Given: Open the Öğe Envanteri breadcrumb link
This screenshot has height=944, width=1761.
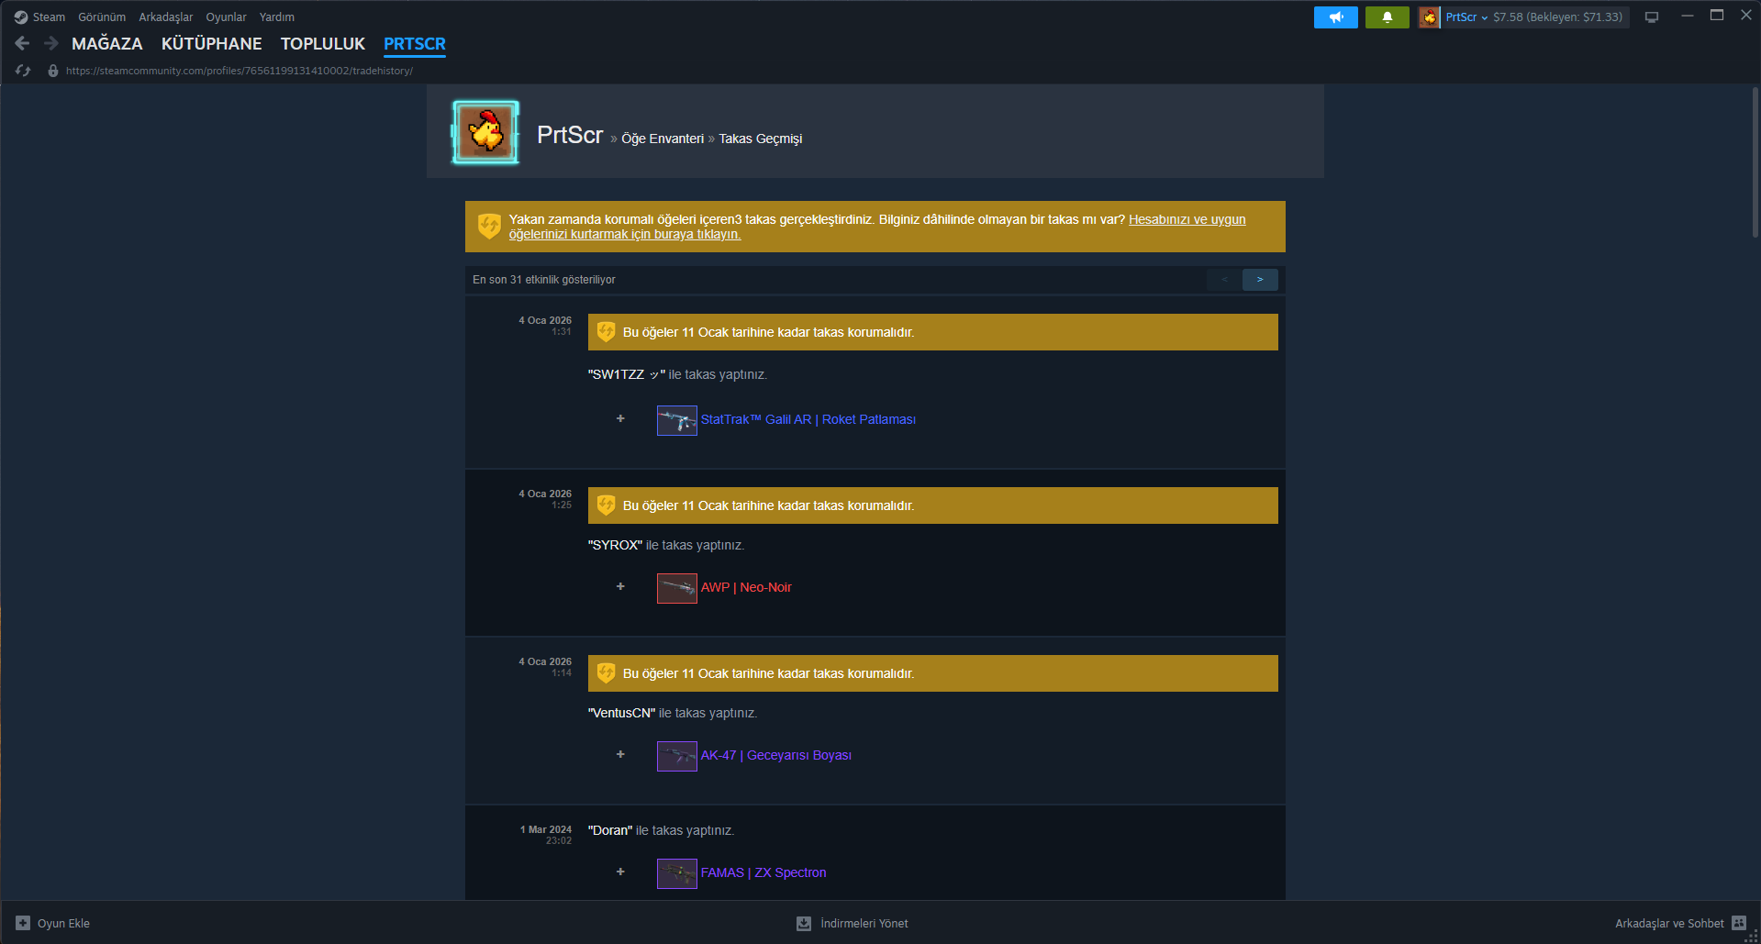Looking at the screenshot, I should point(663,139).
